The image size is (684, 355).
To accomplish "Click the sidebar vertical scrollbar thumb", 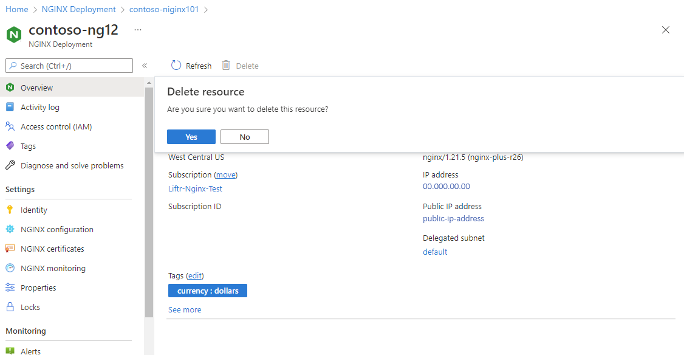I will (x=149, y=202).
